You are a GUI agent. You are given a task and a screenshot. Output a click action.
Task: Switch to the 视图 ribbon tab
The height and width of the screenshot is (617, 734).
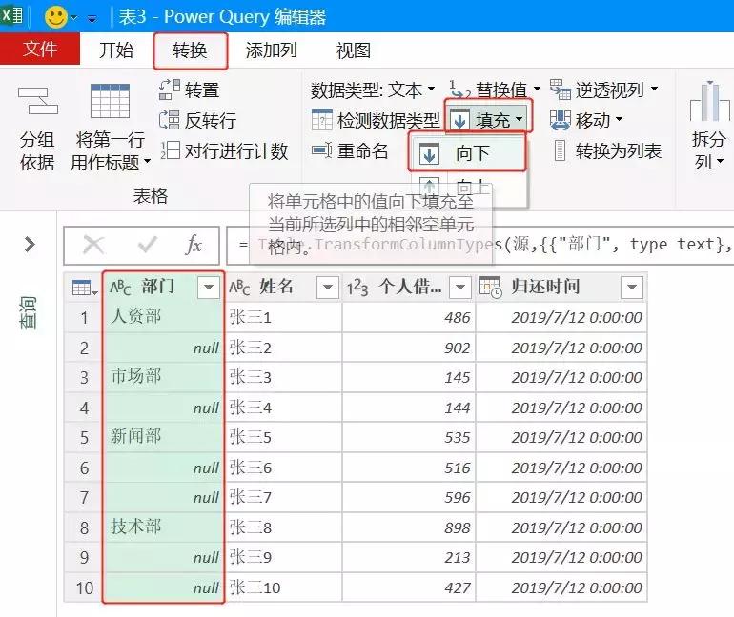(354, 50)
